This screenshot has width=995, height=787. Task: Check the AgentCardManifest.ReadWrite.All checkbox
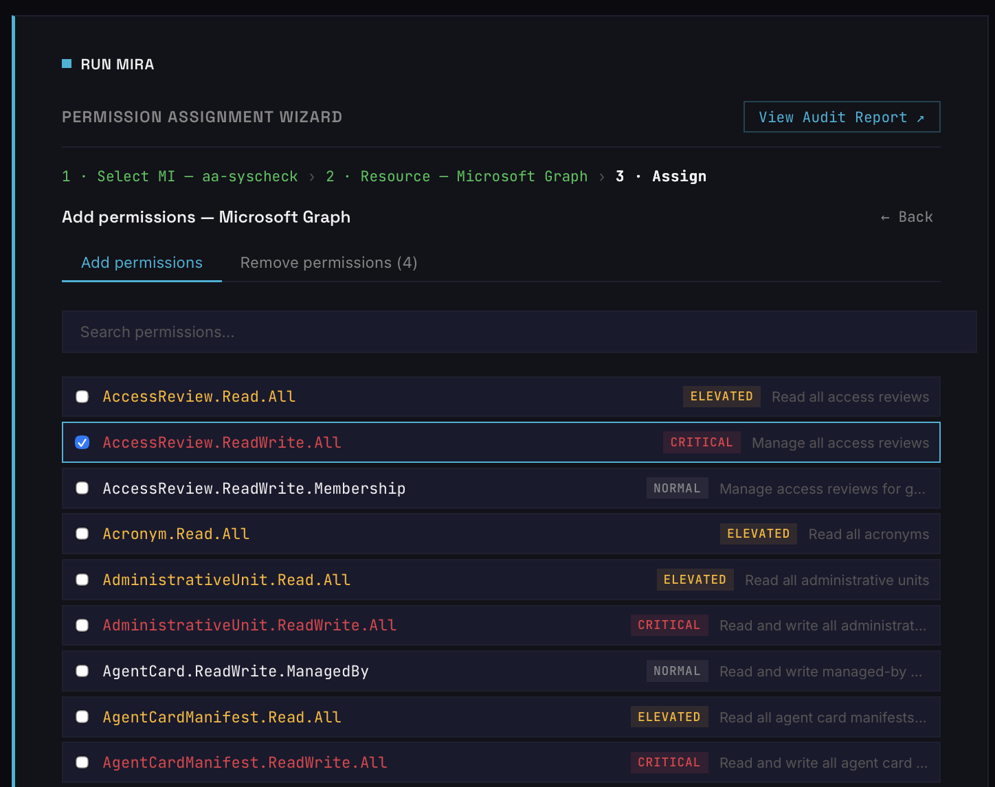[82, 762]
